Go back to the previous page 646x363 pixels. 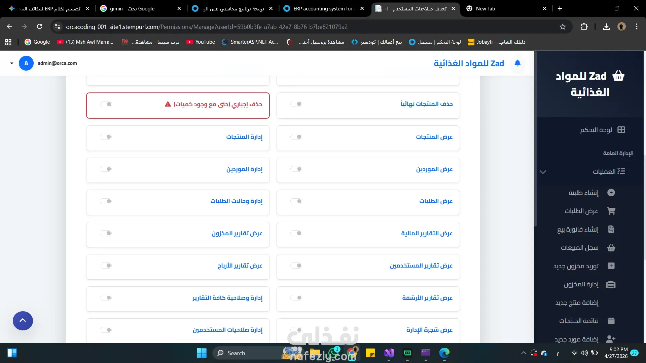click(x=9, y=27)
